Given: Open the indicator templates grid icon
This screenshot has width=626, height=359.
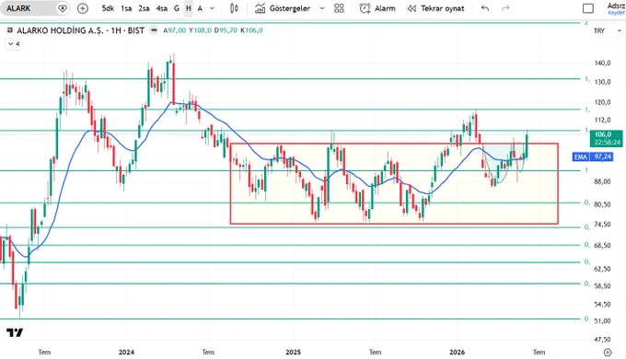Looking at the screenshot, I should pyautogui.click(x=339, y=8).
